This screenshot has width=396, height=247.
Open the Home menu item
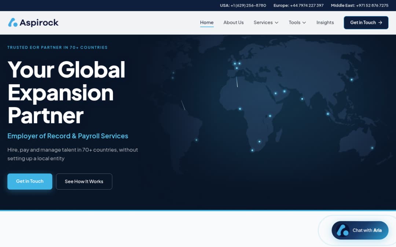[206, 22]
